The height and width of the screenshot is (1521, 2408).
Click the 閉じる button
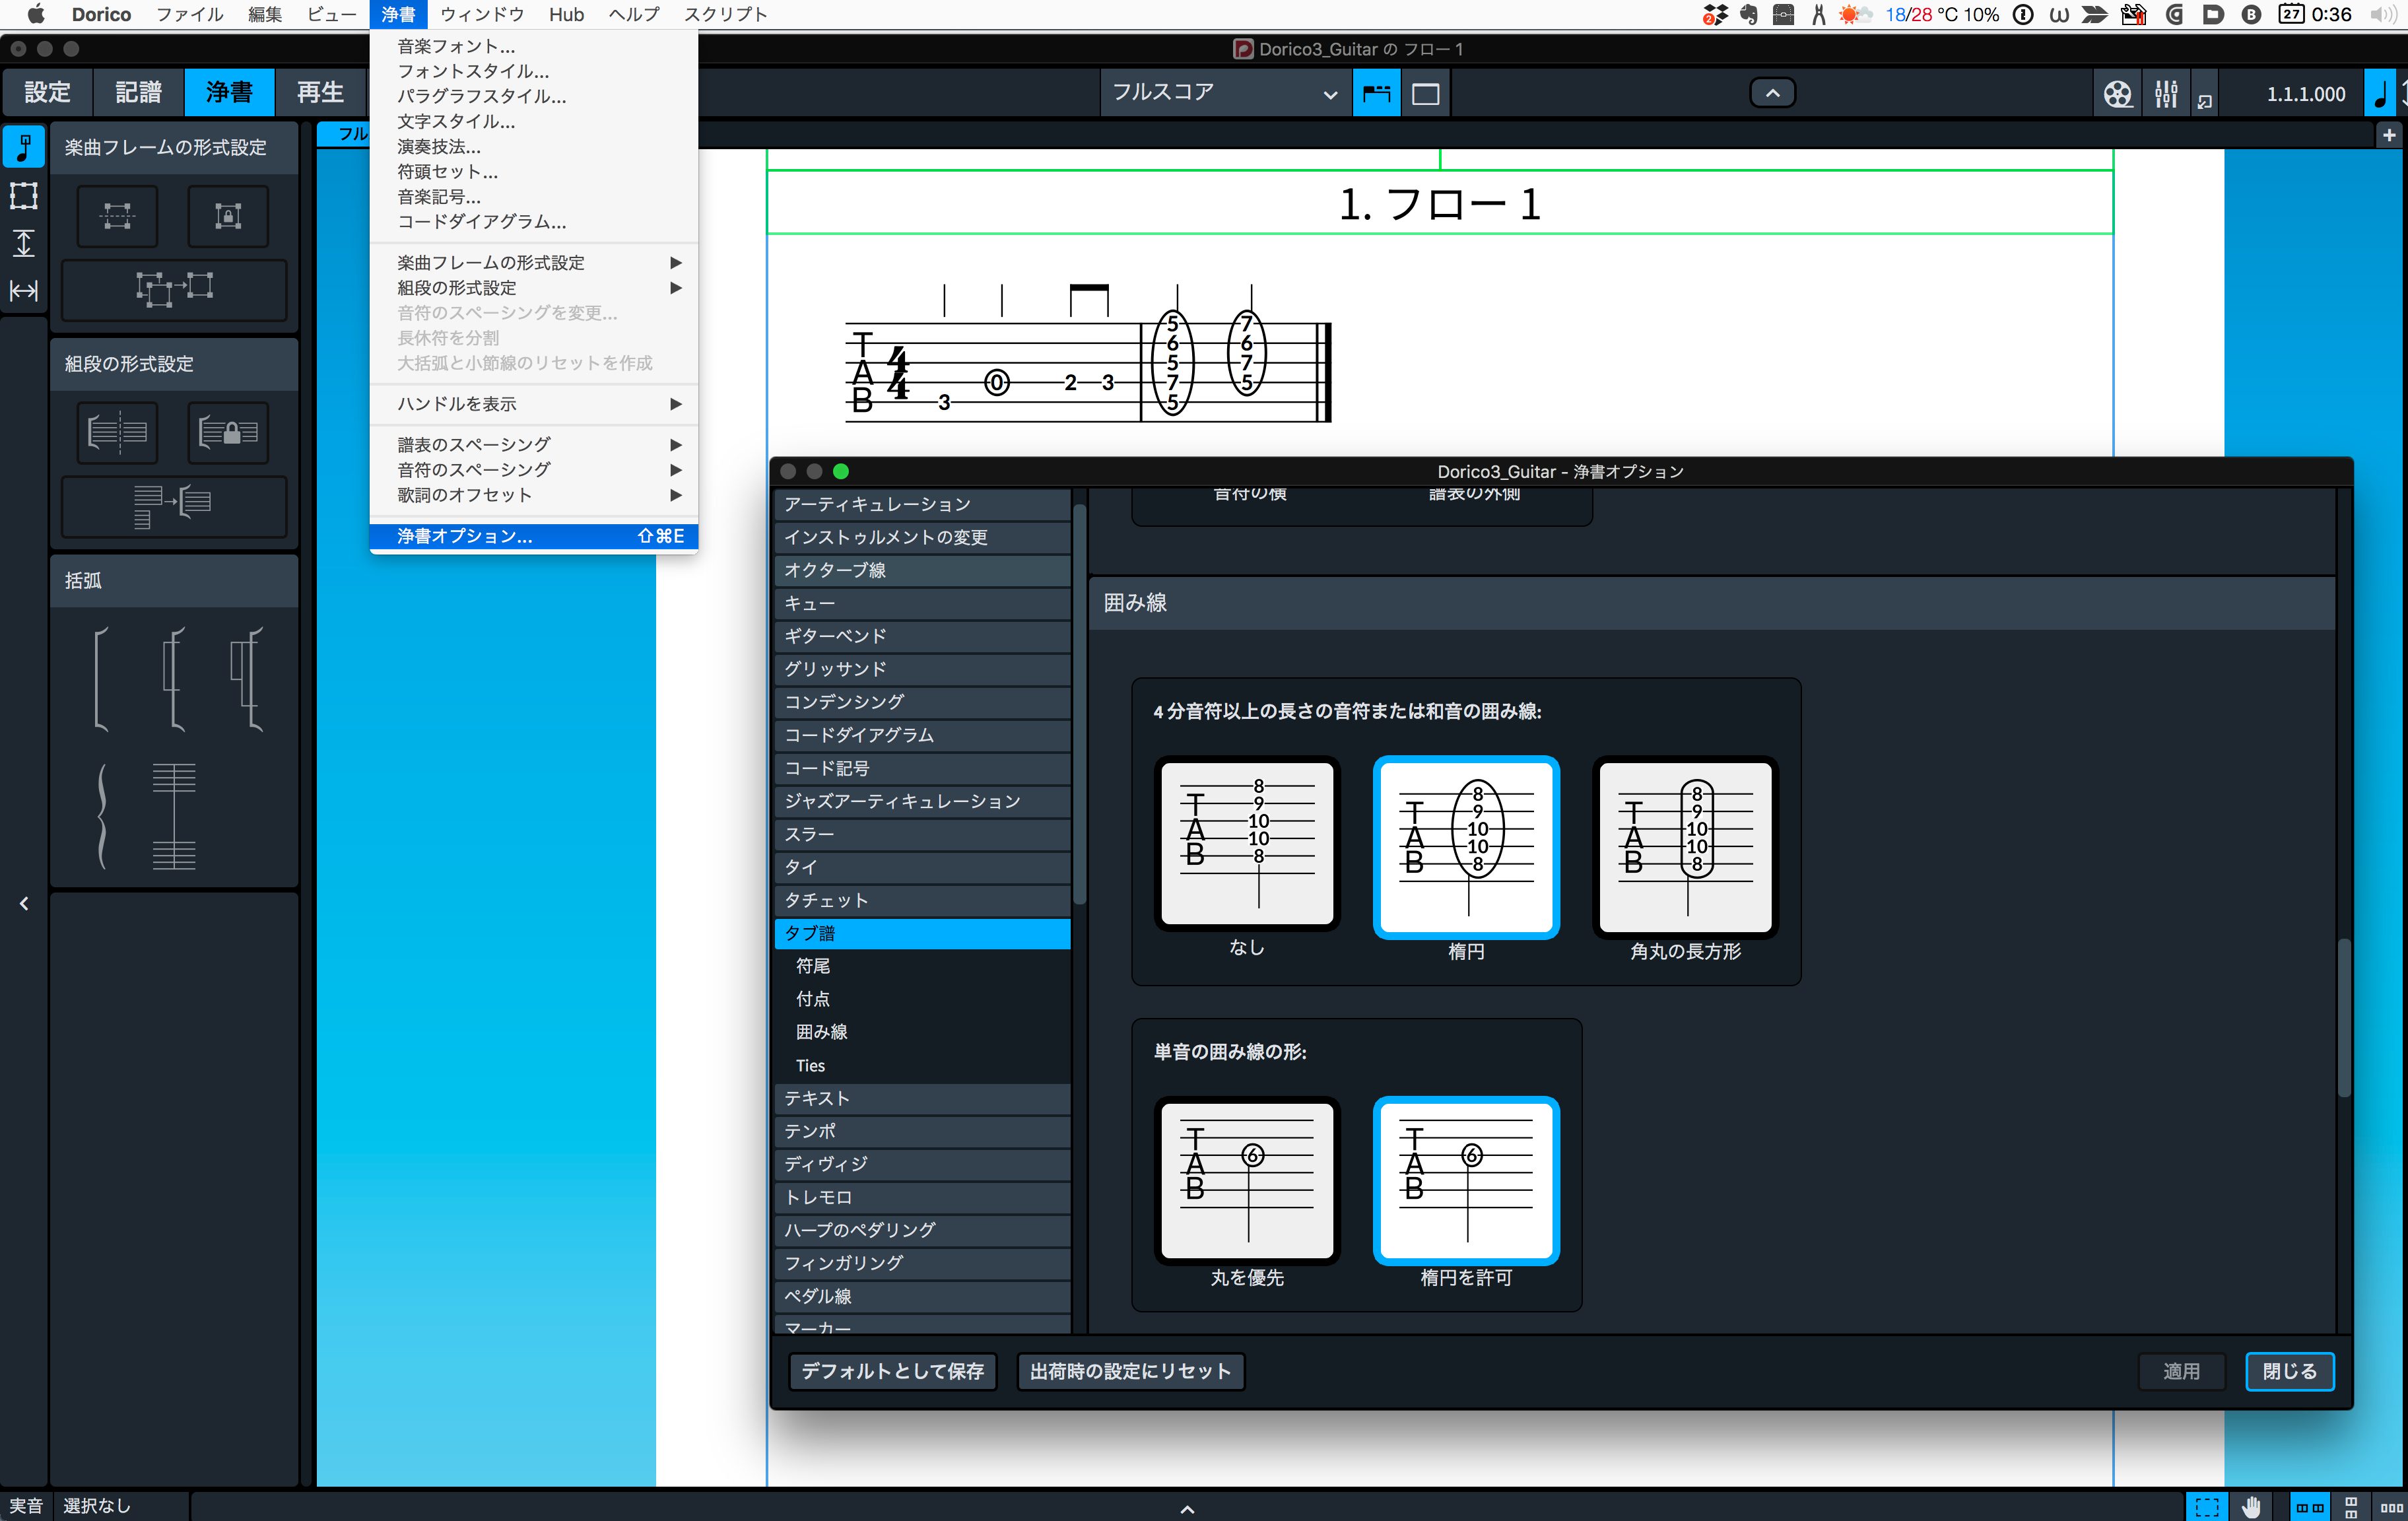tap(2289, 1371)
